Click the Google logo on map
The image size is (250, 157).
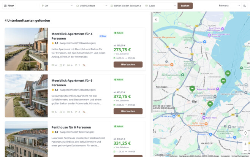[159, 155]
